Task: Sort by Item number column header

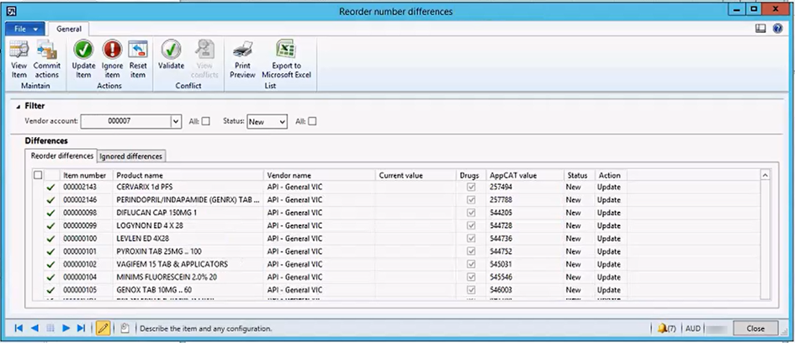Action: pos(85,176)
